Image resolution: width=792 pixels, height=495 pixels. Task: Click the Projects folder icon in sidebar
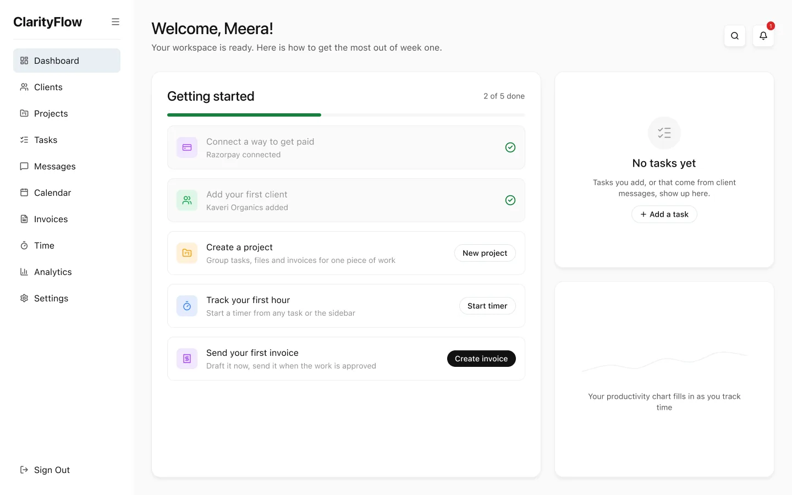24,113
